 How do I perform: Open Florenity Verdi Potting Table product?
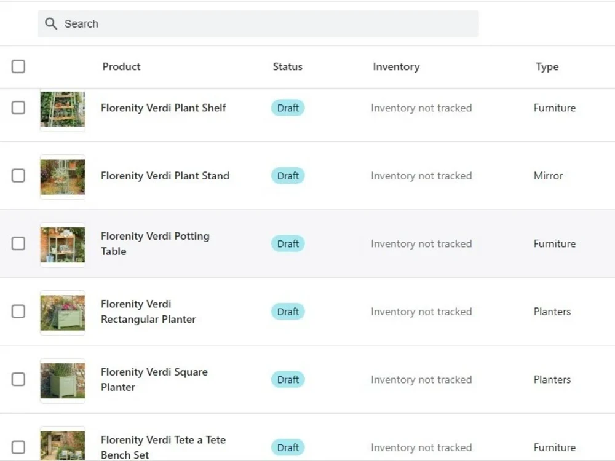pyautogui.click(x=156, y=243)
